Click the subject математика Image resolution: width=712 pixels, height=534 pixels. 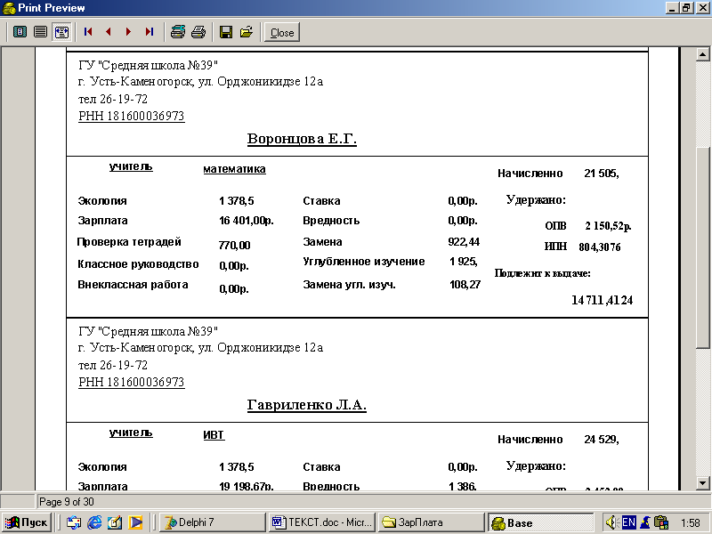234,169
